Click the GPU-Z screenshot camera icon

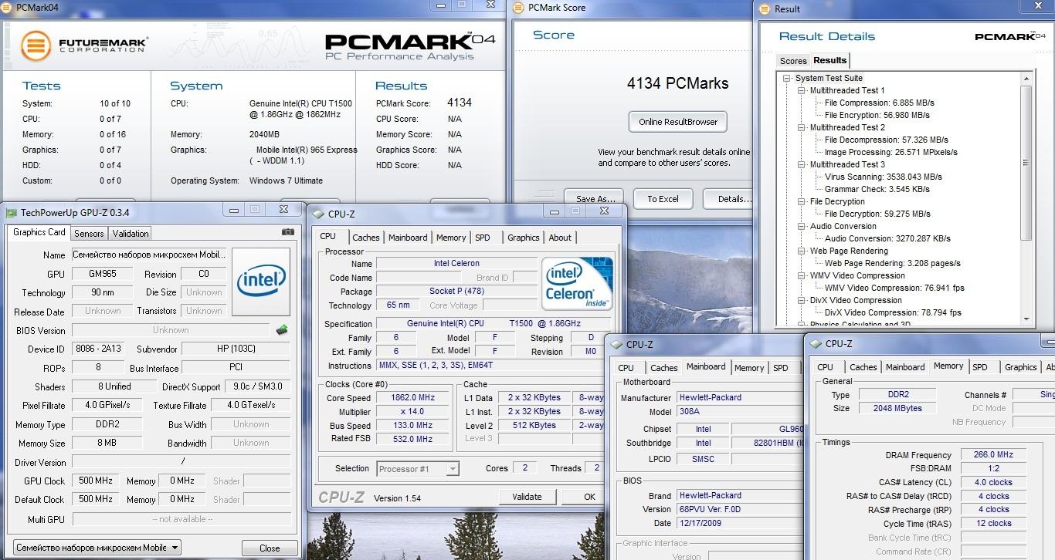[287, 232]
